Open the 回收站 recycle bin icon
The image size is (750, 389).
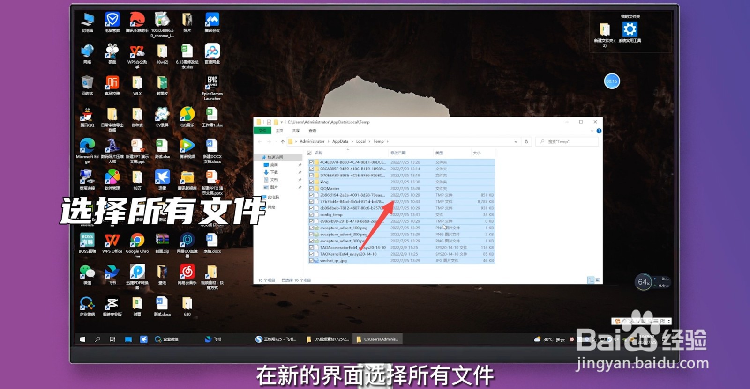coord(87,85)
